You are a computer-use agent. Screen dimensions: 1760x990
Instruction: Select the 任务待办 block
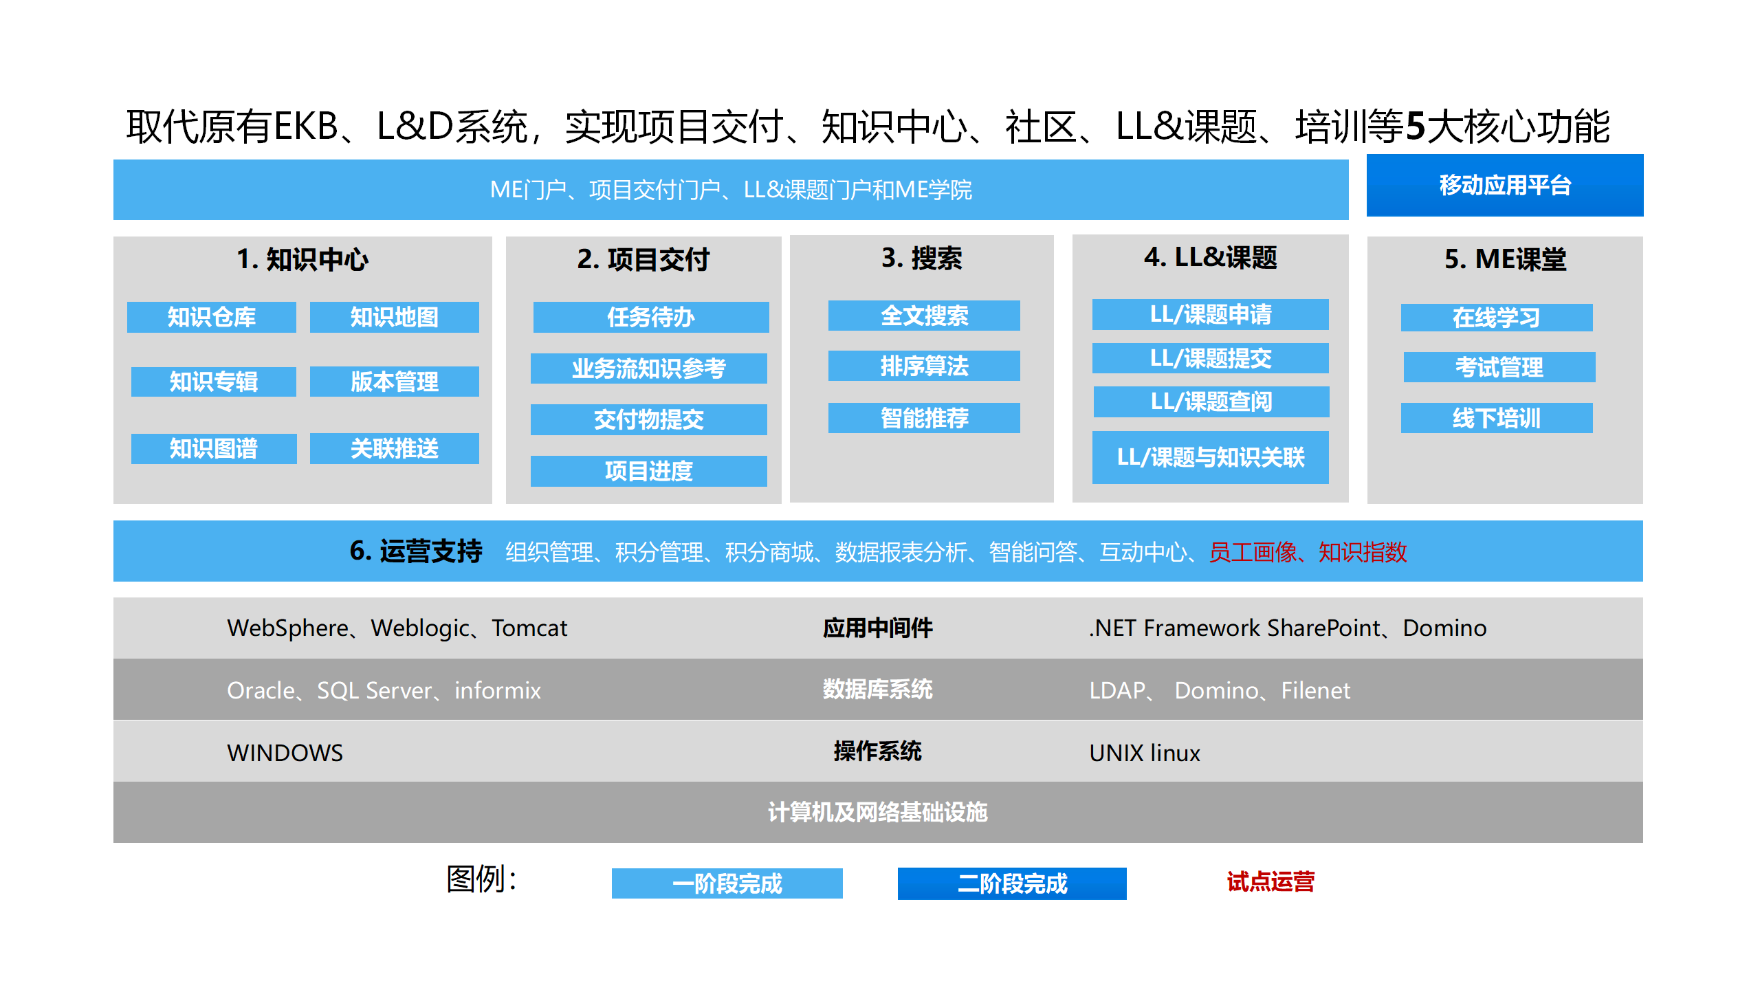[x=649, y=317]
